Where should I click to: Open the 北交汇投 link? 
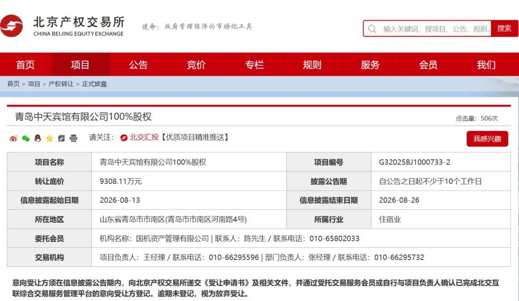coord(144,137)
